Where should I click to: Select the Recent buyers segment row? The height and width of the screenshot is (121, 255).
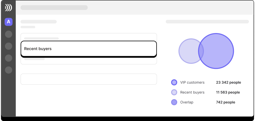89,49
